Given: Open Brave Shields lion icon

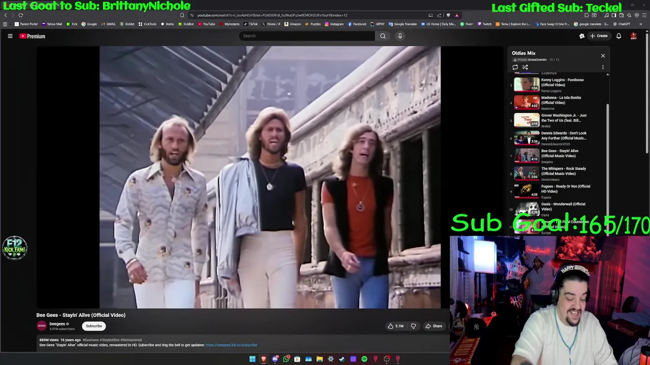Looking at the screenshot, I should 448,15.
